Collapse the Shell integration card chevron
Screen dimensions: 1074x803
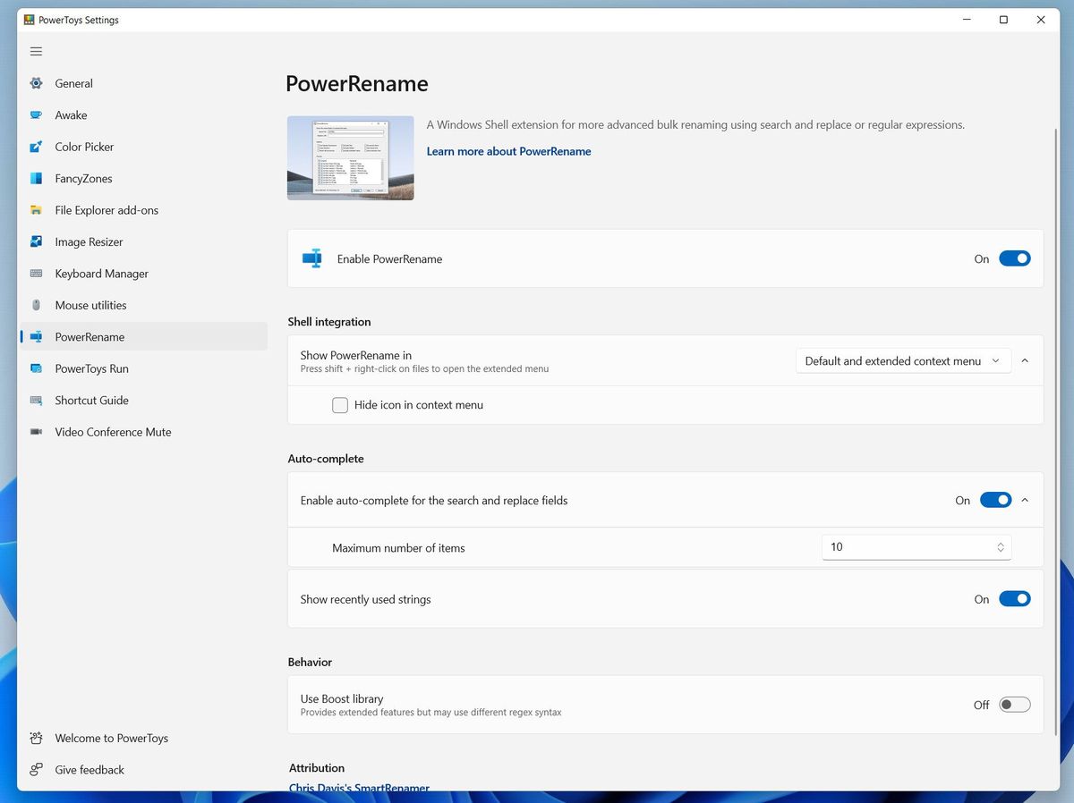(1025, 360)
